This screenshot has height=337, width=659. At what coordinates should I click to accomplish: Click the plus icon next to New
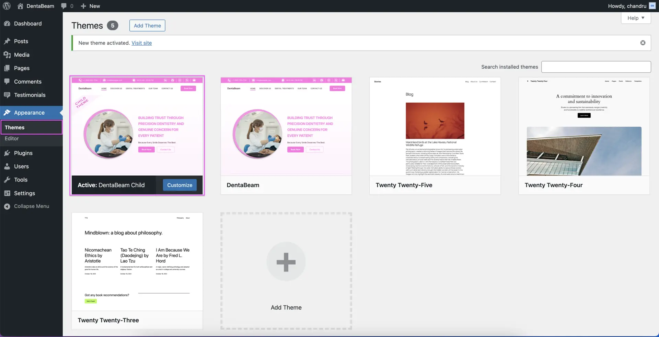83,6
